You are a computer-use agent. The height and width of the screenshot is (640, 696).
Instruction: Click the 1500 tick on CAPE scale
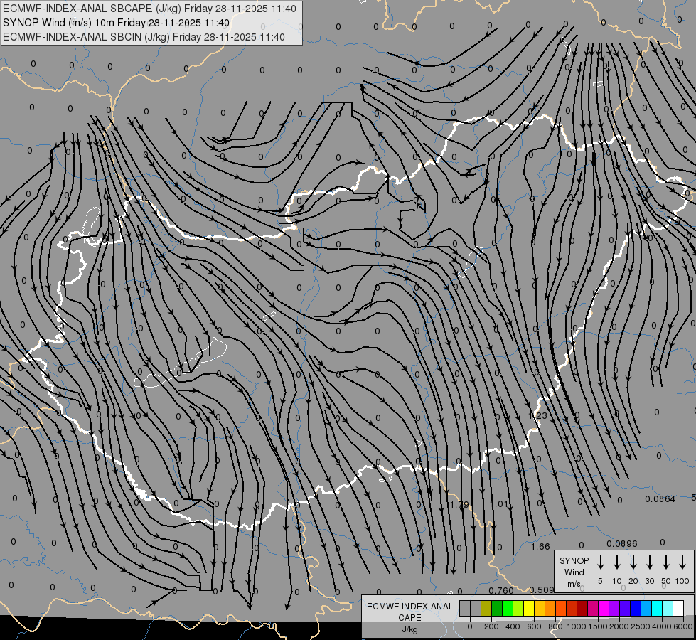(x=598, y=626)
